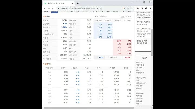
Task: Click the help icon next to 외국인소진율
Action: tap(151, 18)
